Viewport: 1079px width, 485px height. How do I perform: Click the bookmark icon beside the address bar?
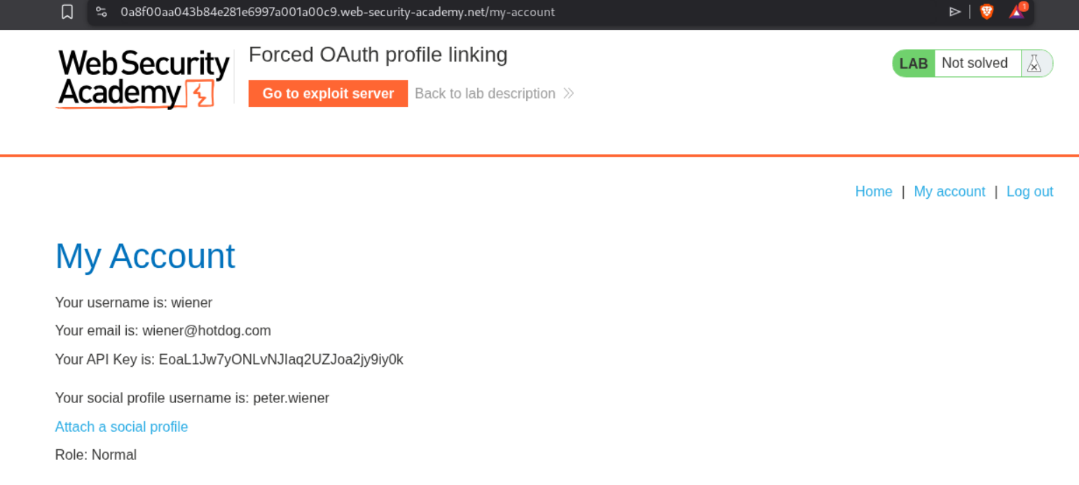67,12
